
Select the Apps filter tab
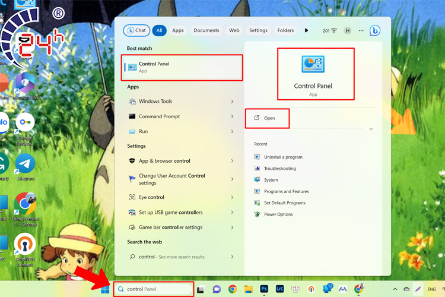click(178, 30)
